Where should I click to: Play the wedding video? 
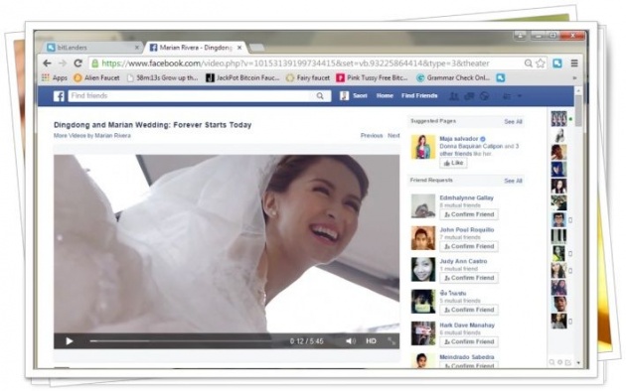point(70,341)
